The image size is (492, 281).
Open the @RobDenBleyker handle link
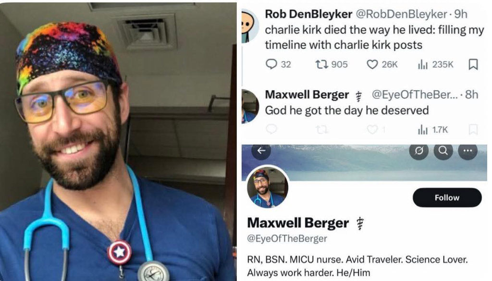pos(401,14)
